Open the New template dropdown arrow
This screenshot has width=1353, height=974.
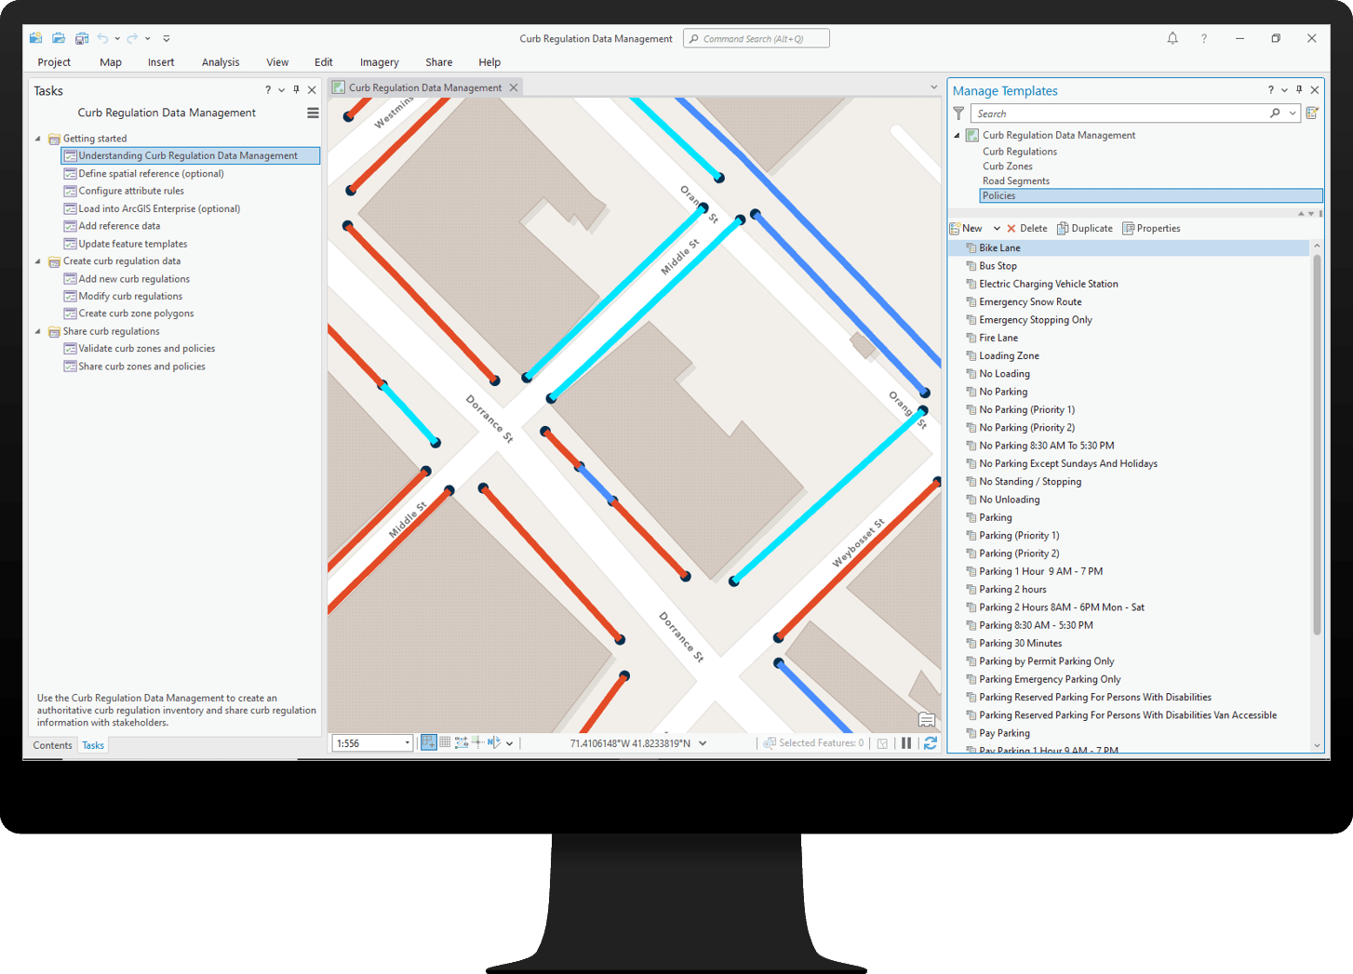pyautogui.click(x=997, y=228)
